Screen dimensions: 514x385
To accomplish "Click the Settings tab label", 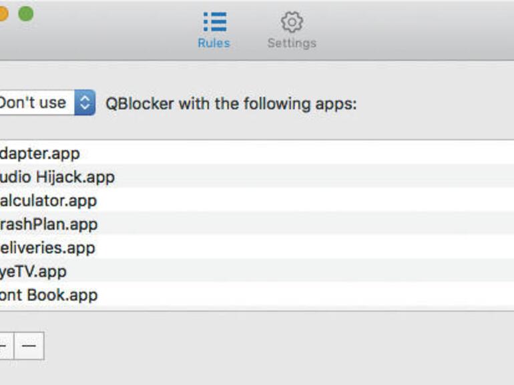I will point(292,43).
